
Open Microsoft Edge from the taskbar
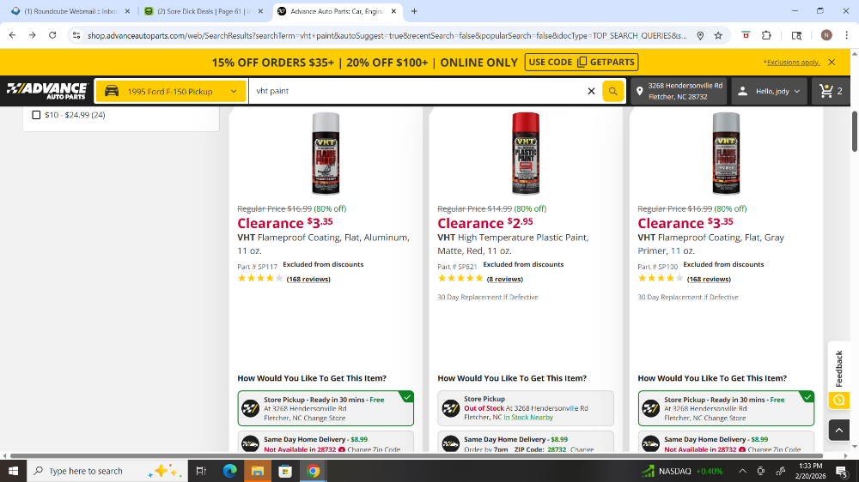(x=229, y=471)
